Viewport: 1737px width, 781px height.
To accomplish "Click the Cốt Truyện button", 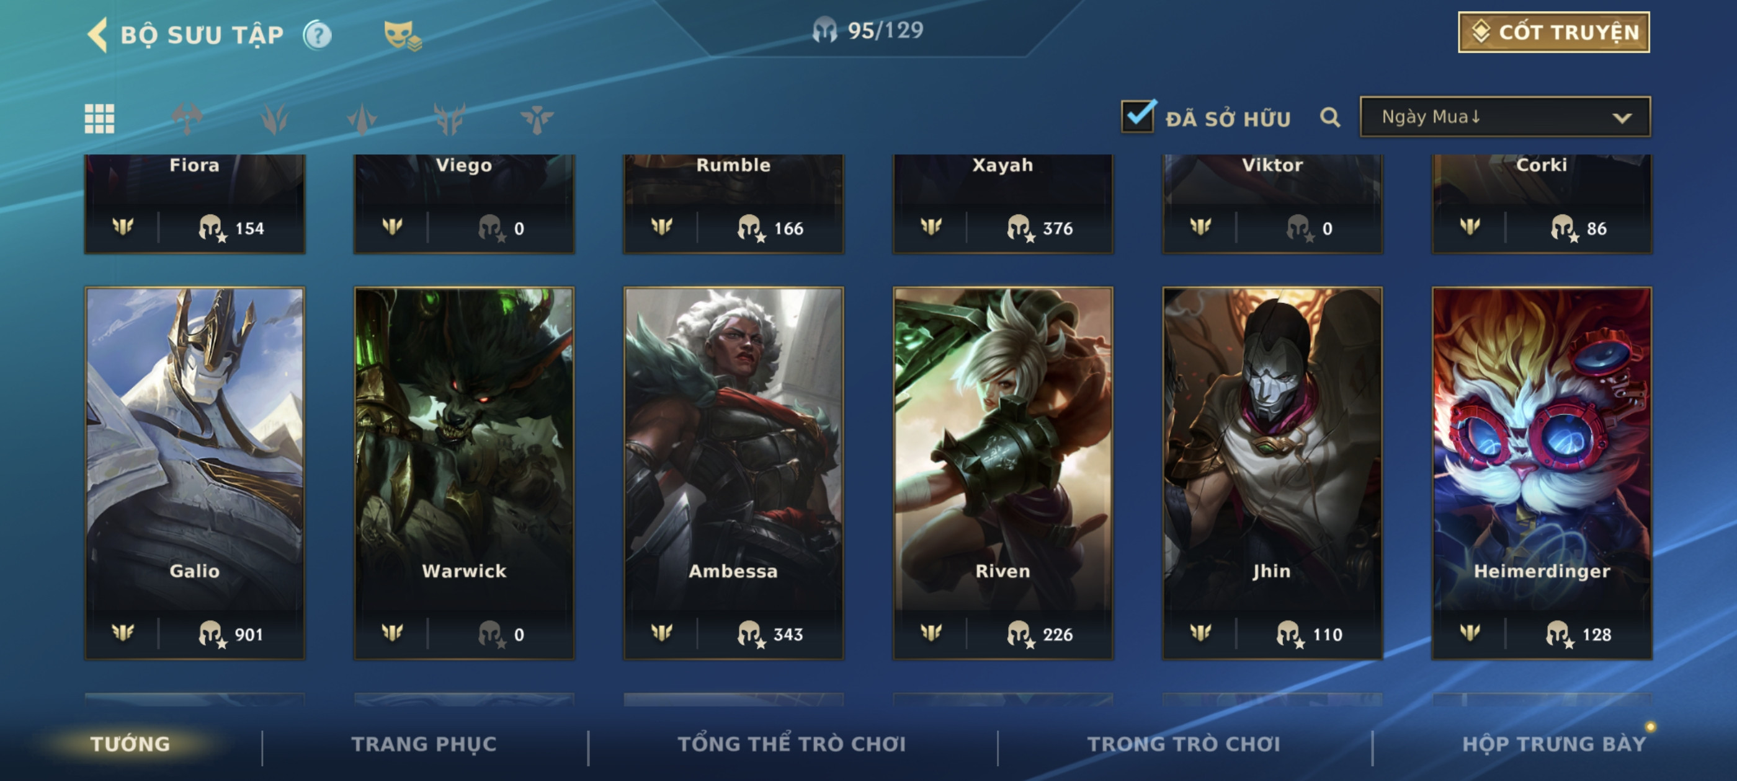I will (x=1553, y=32).
